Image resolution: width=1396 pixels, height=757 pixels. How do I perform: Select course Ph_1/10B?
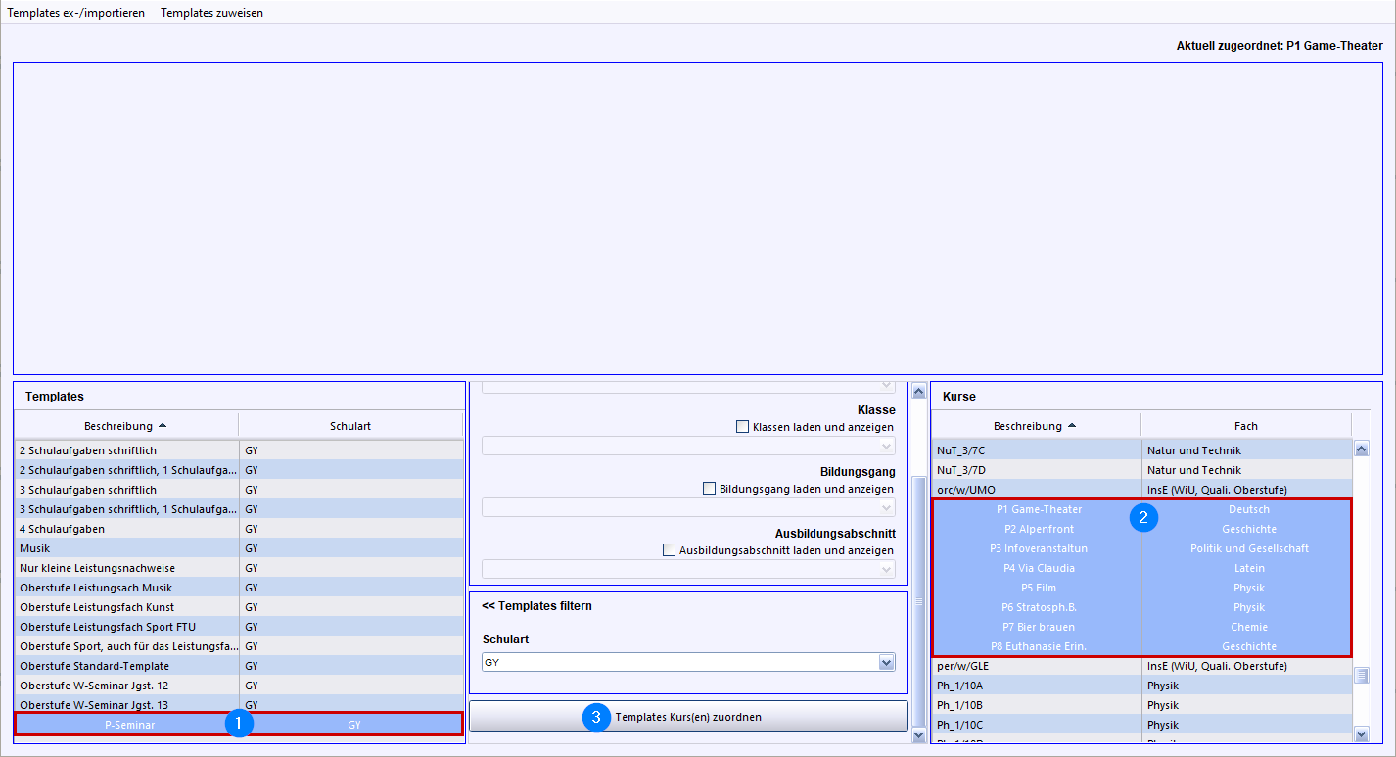pyautogui.click(x=1141, y=705)
